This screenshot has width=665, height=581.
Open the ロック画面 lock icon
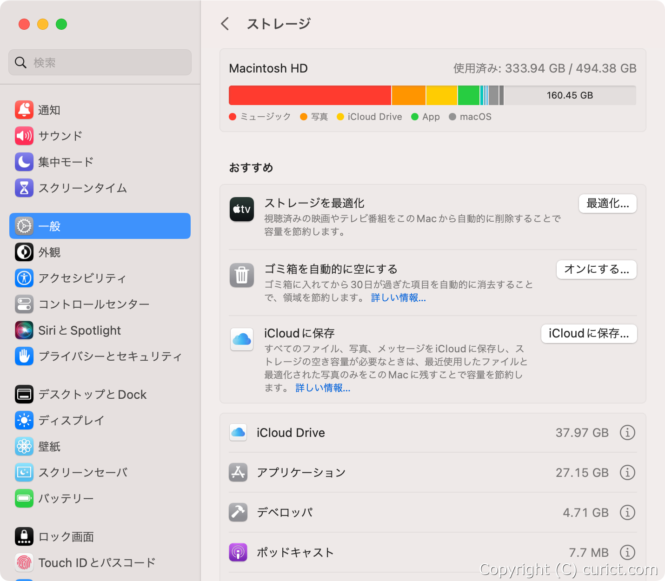pyautogui.click(x=24, y=536)
